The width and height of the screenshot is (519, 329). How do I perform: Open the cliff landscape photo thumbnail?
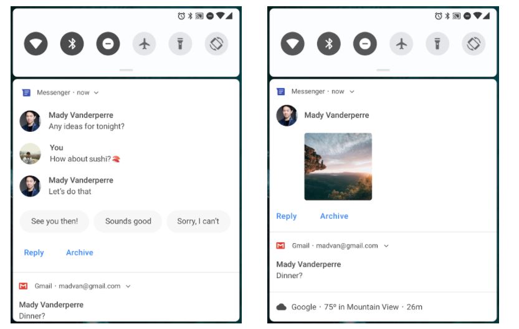click(338, 167)
